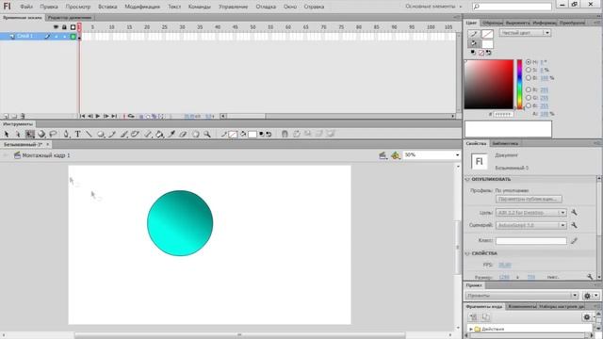The height and width of the screenshot is (339, 603).
Task: Click the Play button in timeline controls
Action: (98, 116)
